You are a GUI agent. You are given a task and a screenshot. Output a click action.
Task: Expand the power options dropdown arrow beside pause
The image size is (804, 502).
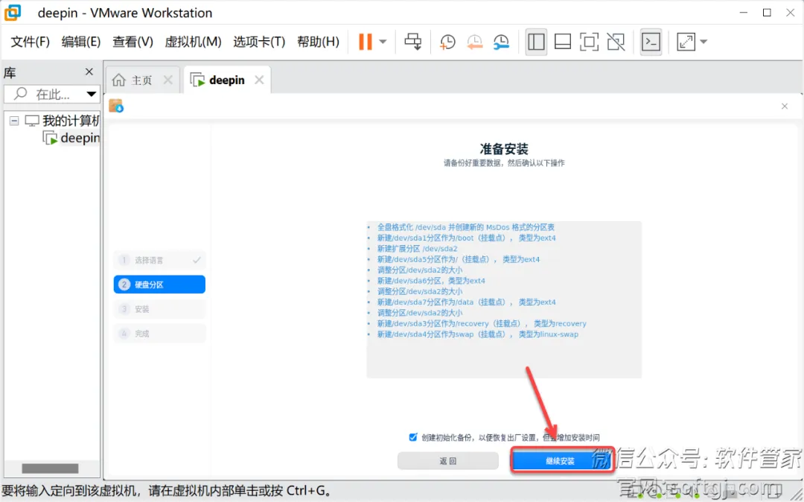tap(383, 42)
